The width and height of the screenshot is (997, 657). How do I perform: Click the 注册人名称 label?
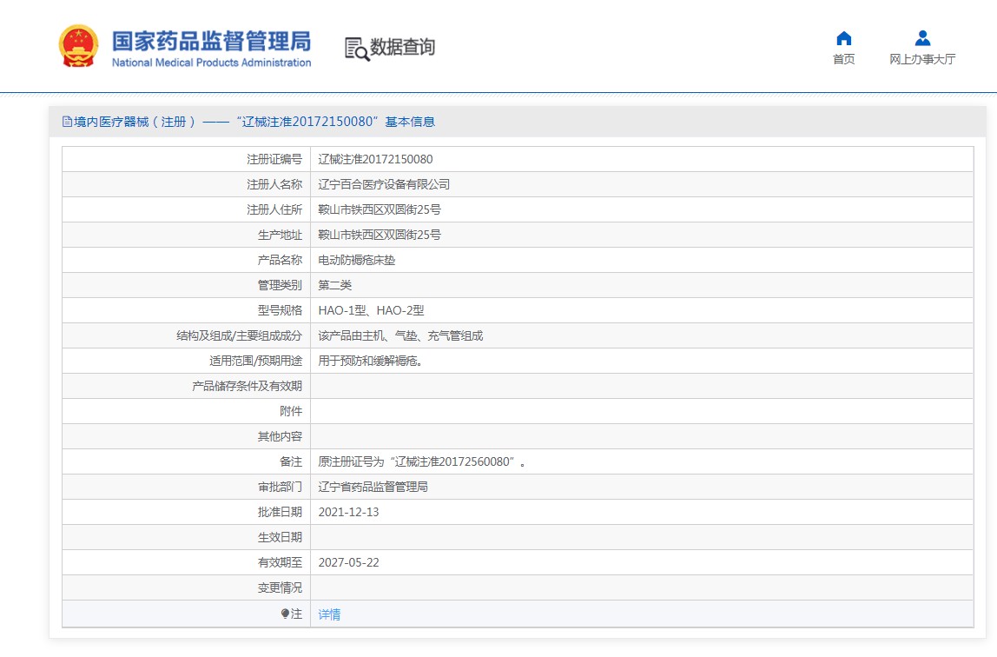click(x=274, y=184)
